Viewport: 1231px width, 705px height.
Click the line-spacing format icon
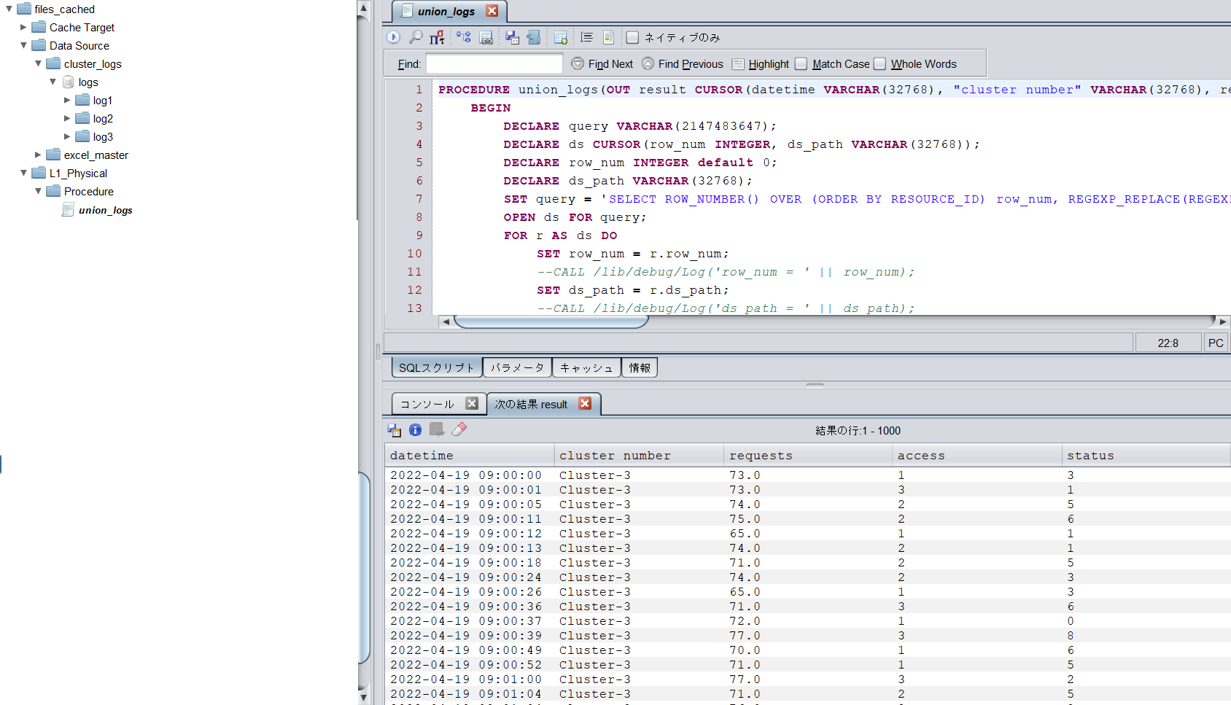[x=586, y=37]
